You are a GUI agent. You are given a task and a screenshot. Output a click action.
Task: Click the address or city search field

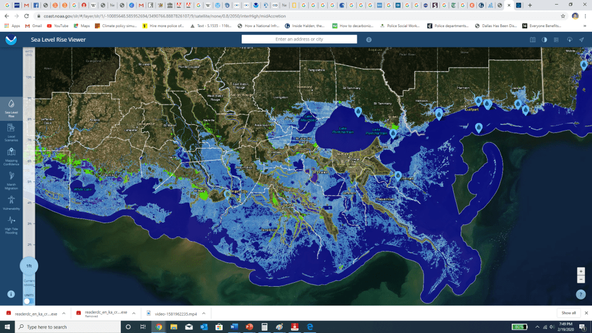[299, 39]
